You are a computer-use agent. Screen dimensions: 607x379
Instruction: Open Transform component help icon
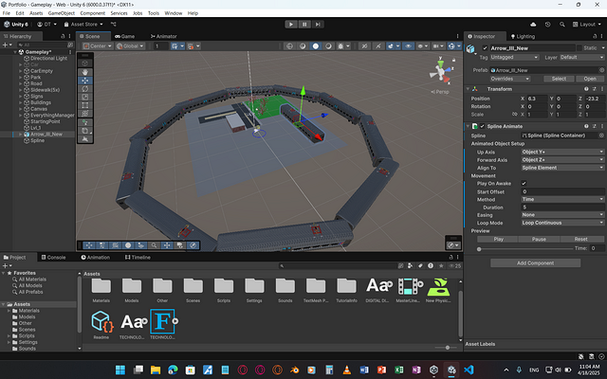pyautogui.click(x=586, y=89)
